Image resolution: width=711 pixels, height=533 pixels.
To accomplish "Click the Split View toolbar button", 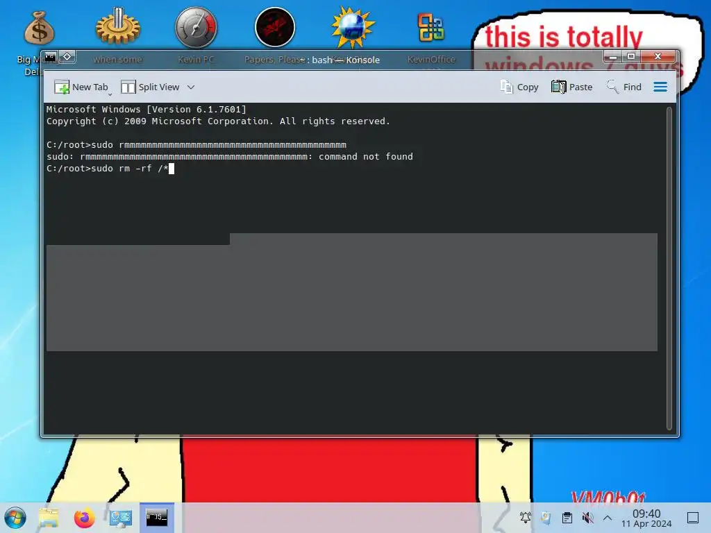I will 150,87.
